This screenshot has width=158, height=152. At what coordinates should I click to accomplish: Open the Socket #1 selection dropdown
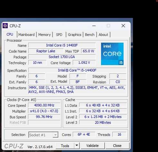[43, 135]
